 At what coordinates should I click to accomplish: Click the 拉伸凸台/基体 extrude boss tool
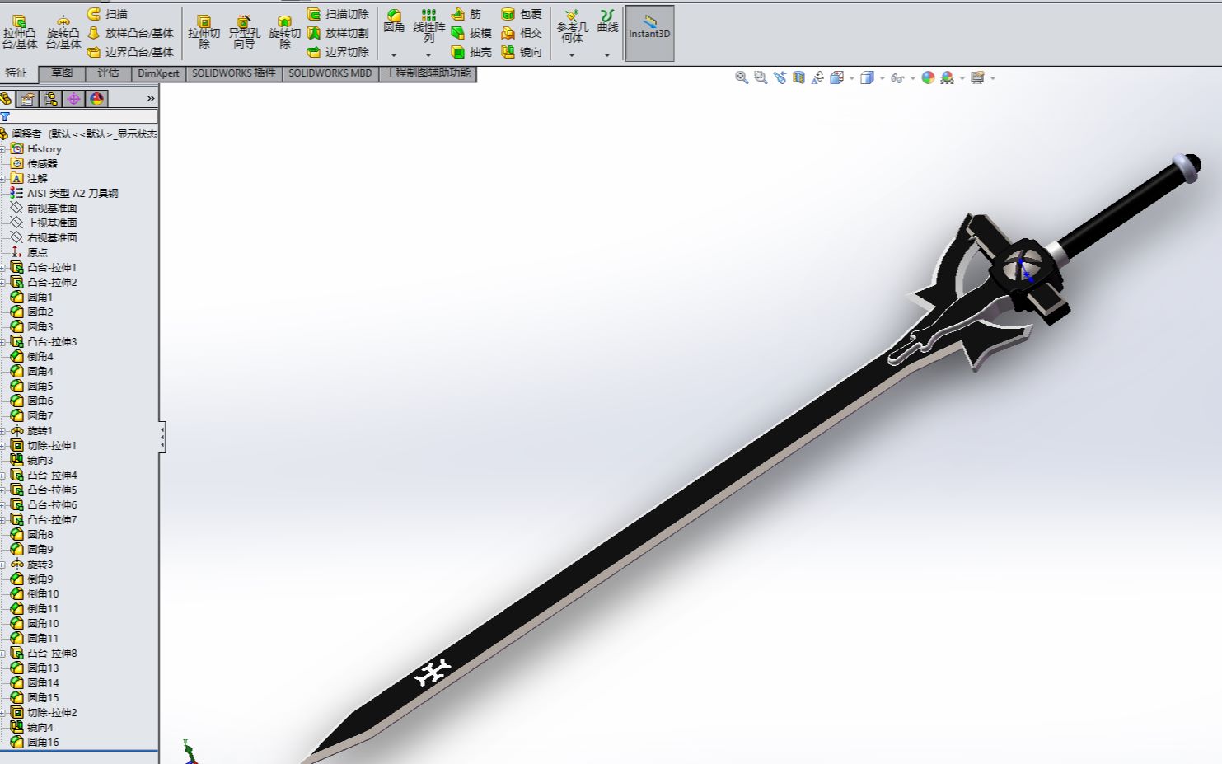[x=19, y=31]
